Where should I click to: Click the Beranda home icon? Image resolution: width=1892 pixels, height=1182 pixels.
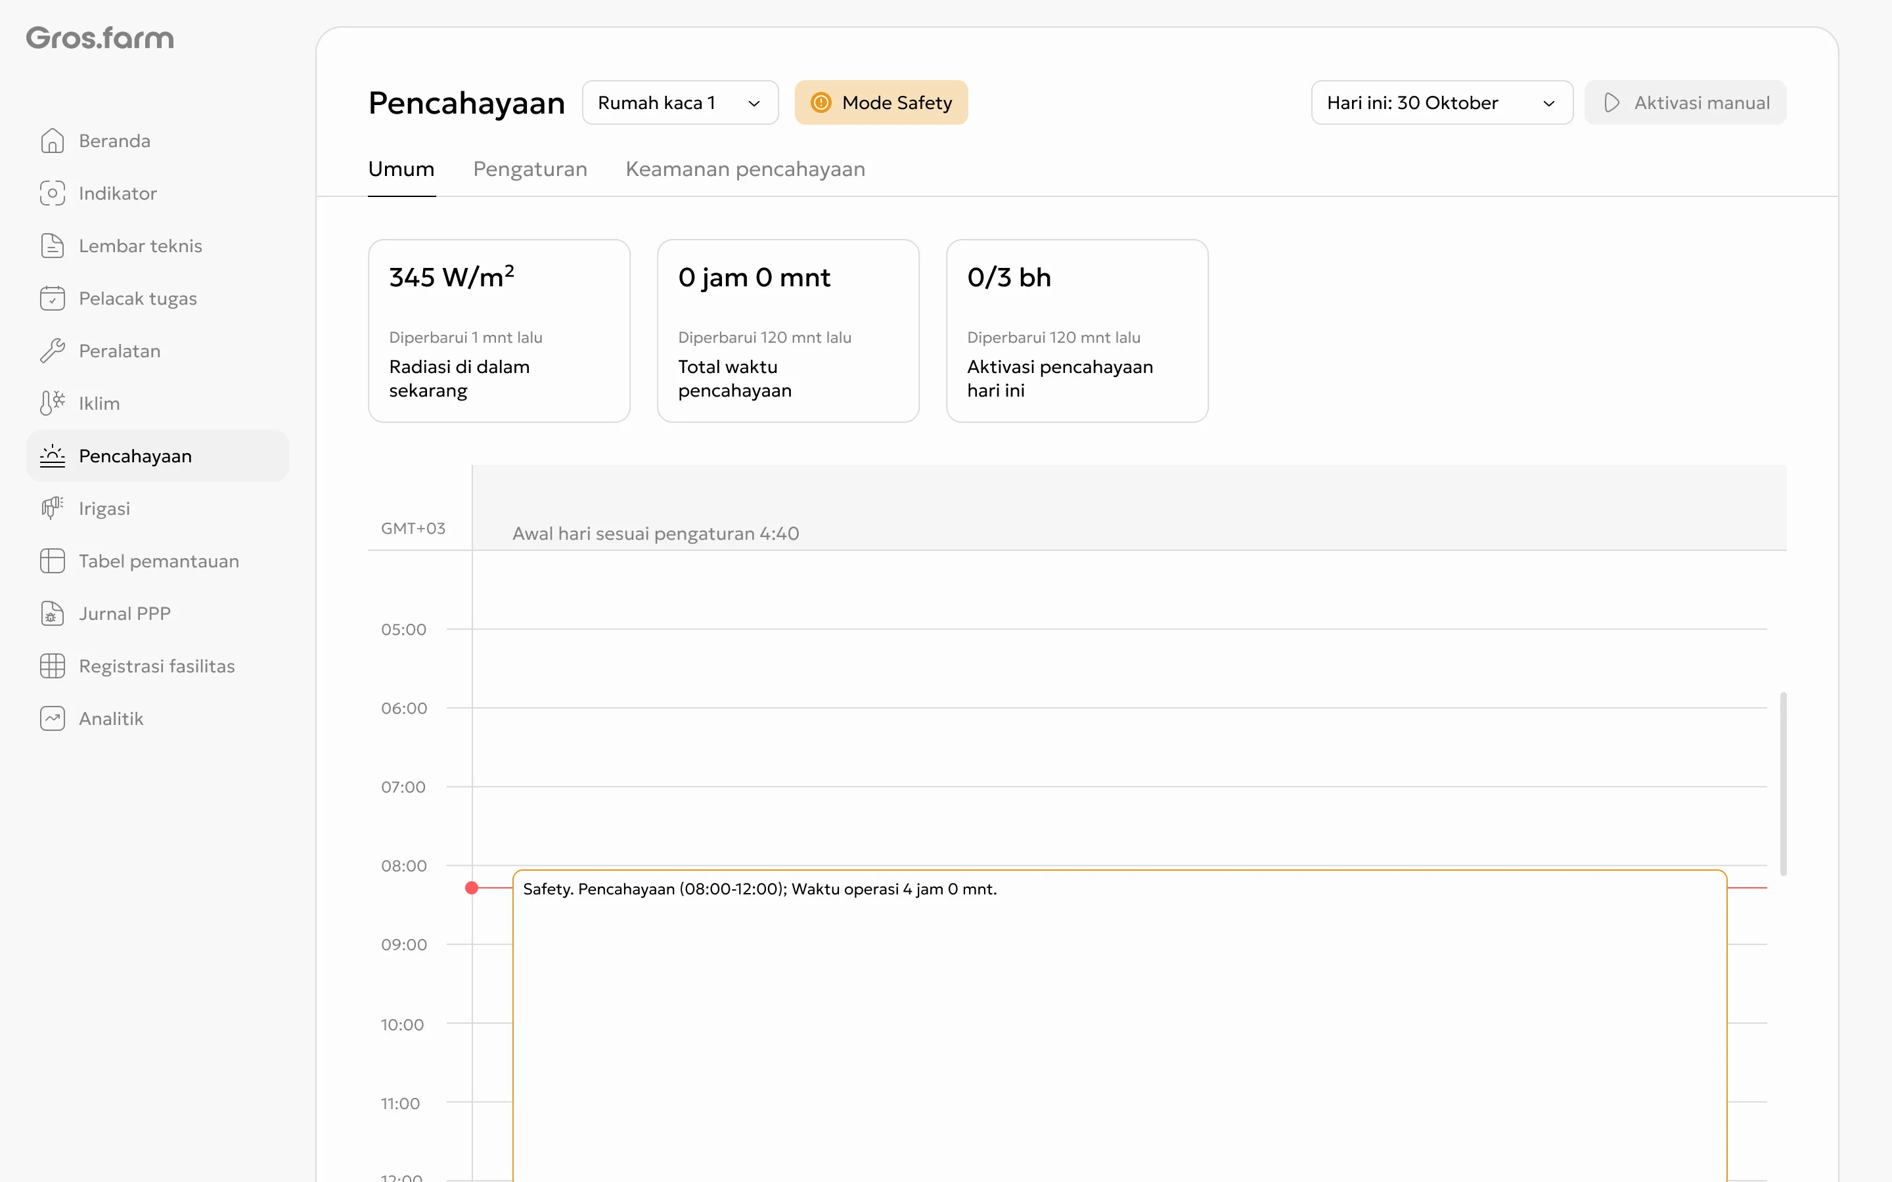(53, 141)
